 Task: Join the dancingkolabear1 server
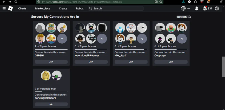(x=51, y=104)
